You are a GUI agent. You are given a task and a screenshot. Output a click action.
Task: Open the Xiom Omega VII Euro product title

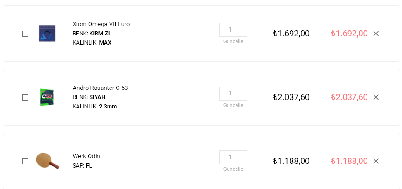click(101, 24)
